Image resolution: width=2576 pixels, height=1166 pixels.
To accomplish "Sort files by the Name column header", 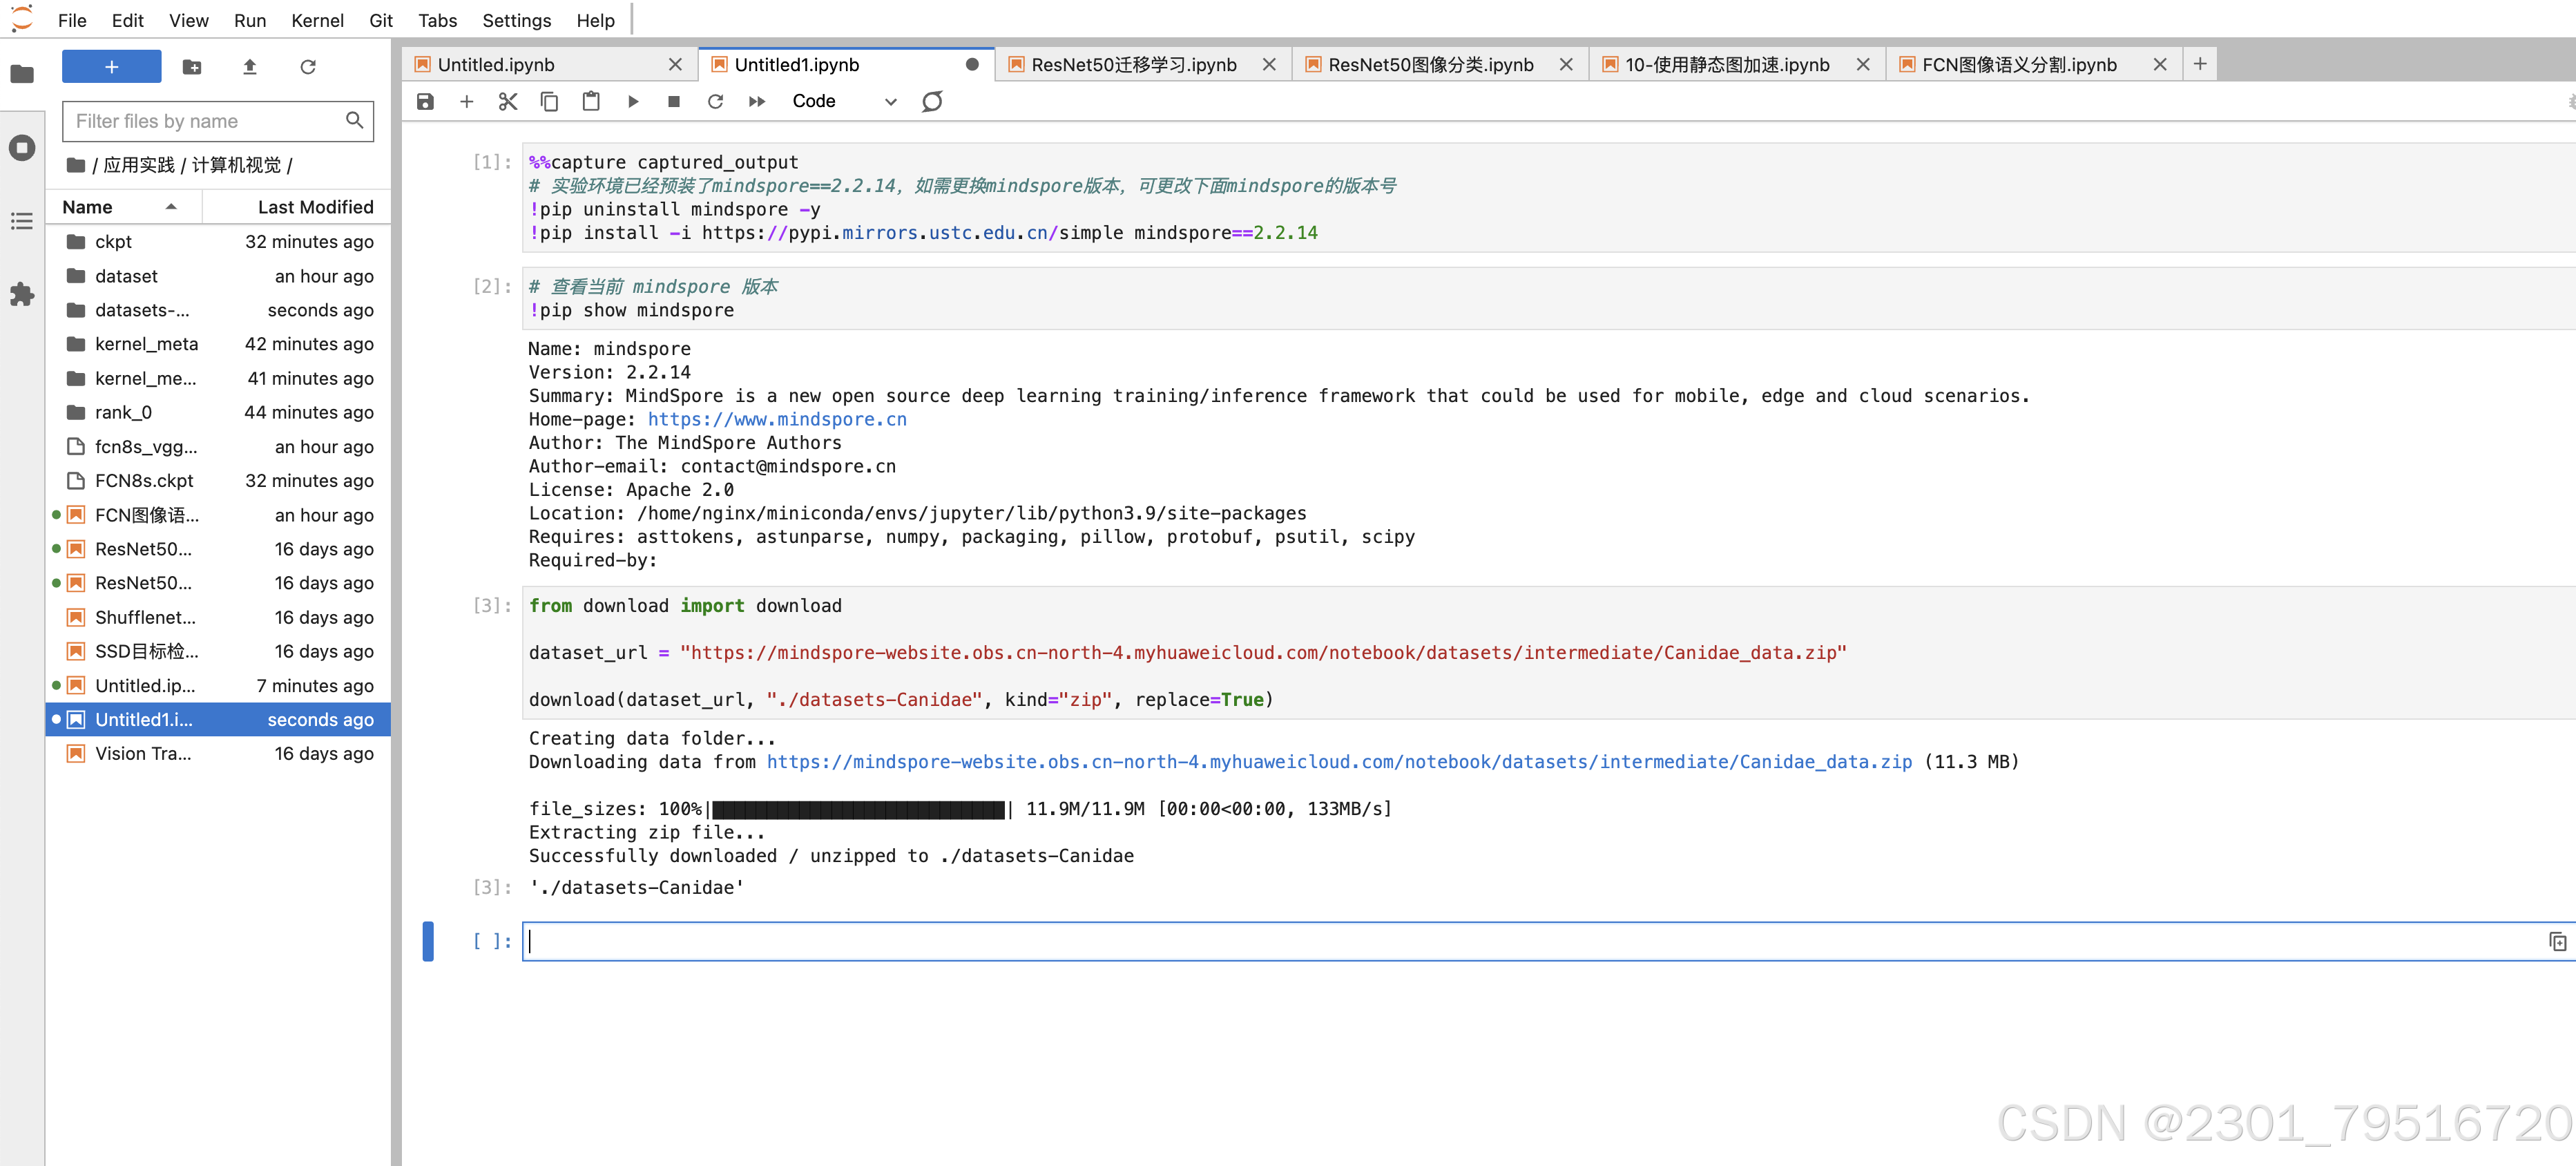I will point(88,207).
